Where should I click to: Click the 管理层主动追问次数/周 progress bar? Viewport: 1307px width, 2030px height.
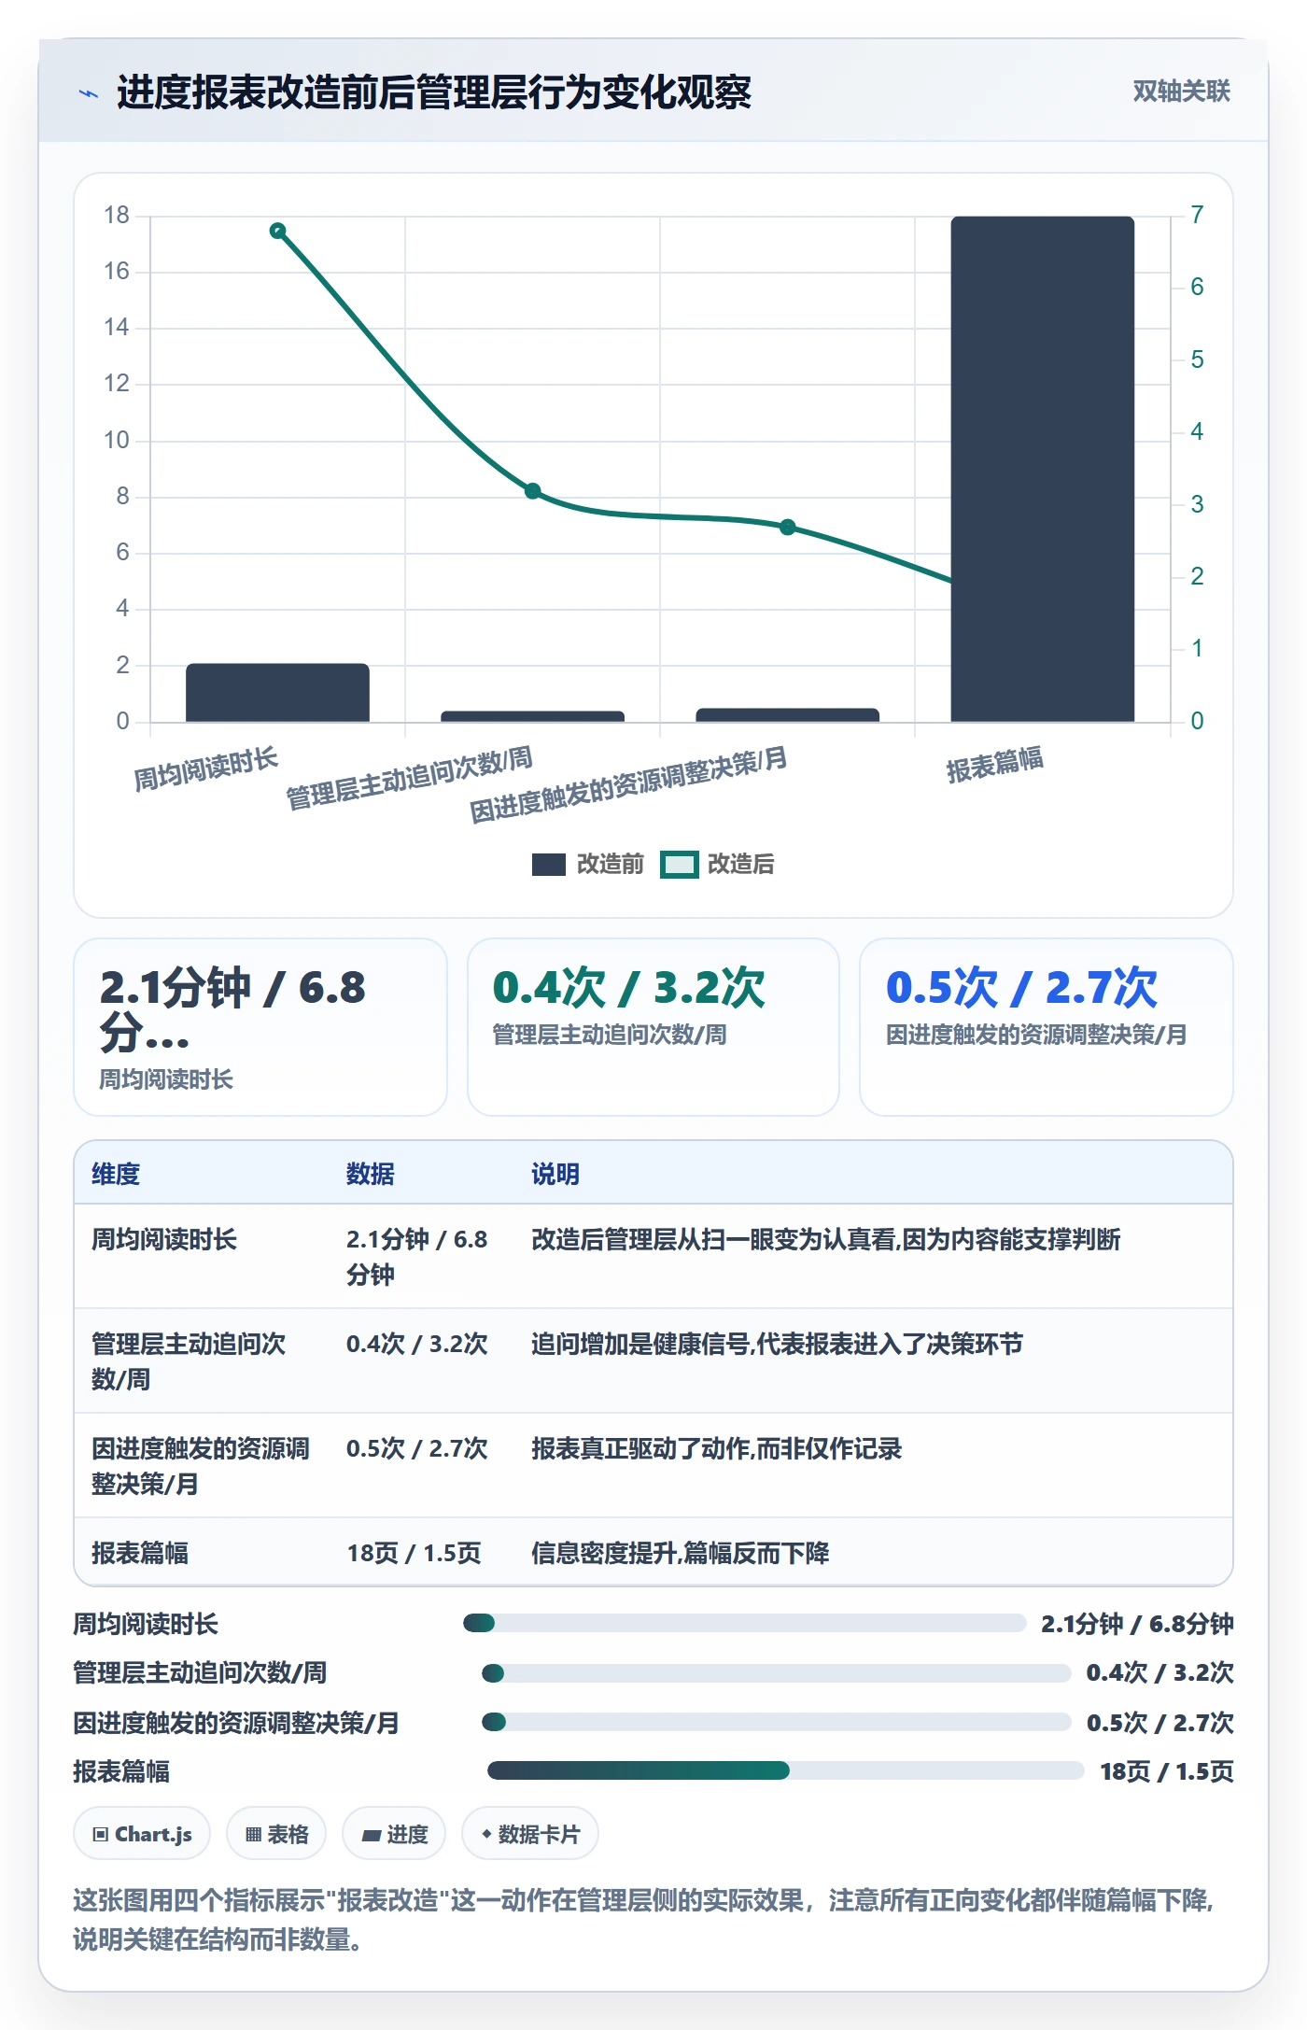click(x=776, y=1672)
